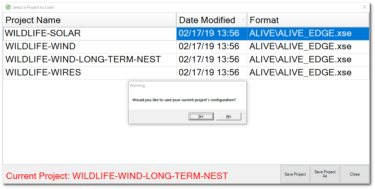Click the globe app icon in title bar

[8, 7]
